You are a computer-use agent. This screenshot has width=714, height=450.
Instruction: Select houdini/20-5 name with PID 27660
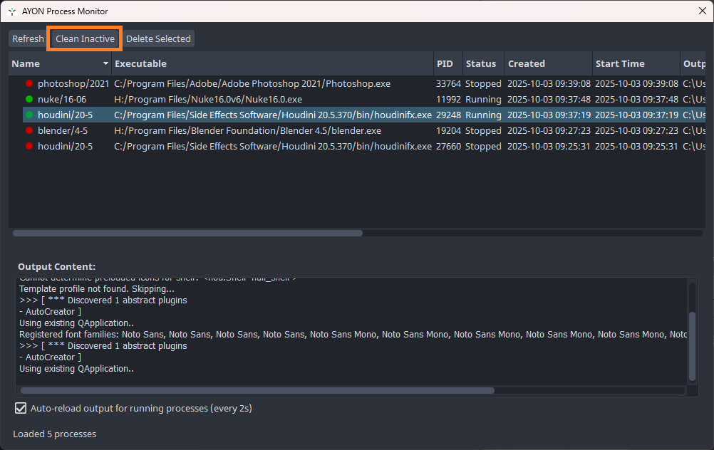pos(65,147)
